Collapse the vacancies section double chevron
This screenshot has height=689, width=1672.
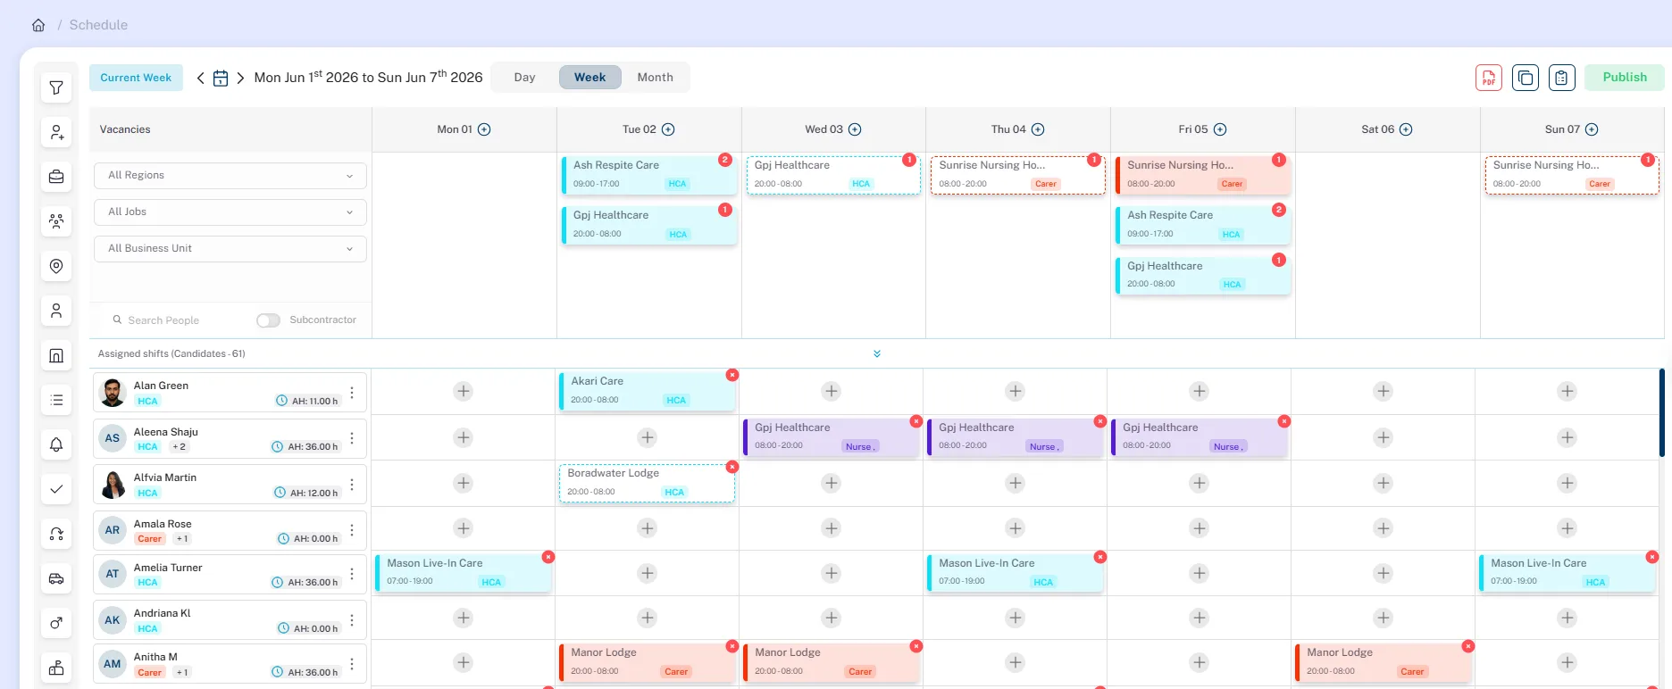coord(877,353)
